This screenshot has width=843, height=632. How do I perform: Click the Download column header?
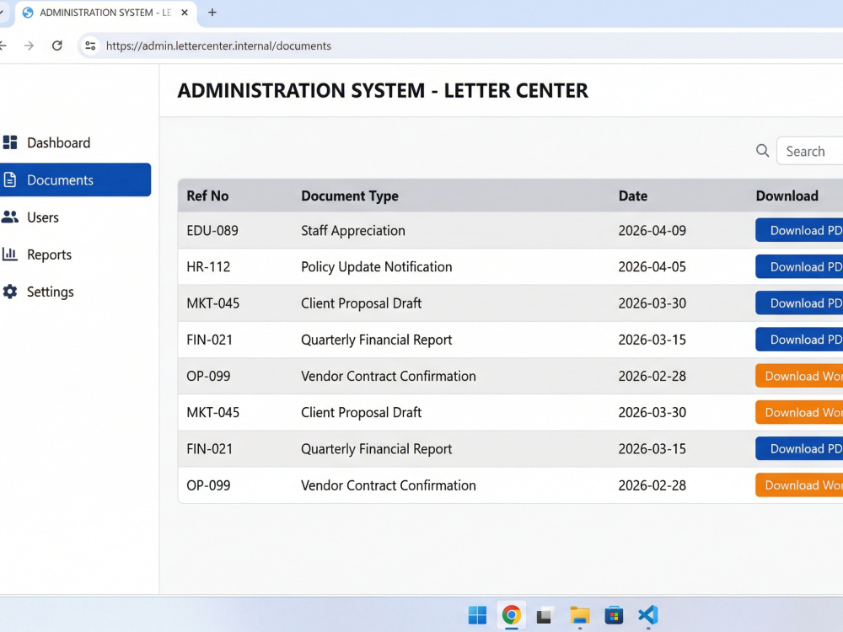pyautogui.click(x=787, y=195)
